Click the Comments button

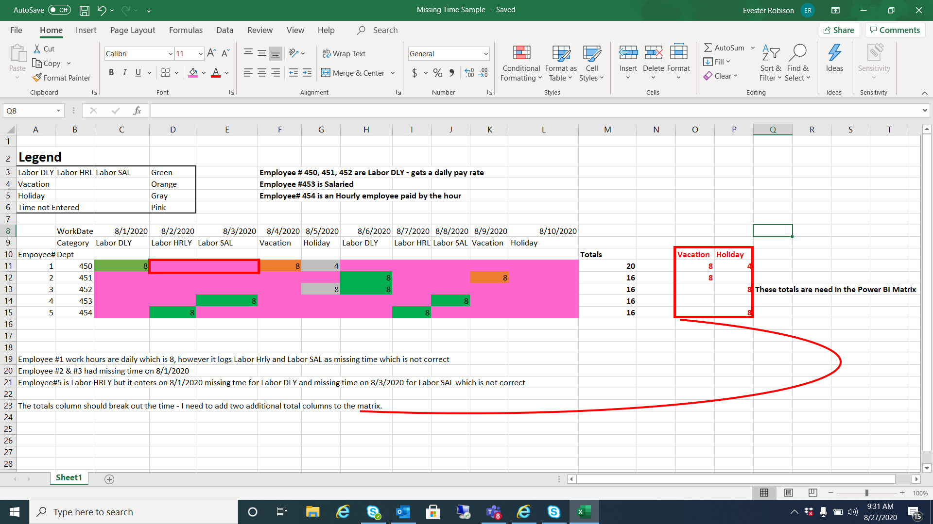coord(895,30)
